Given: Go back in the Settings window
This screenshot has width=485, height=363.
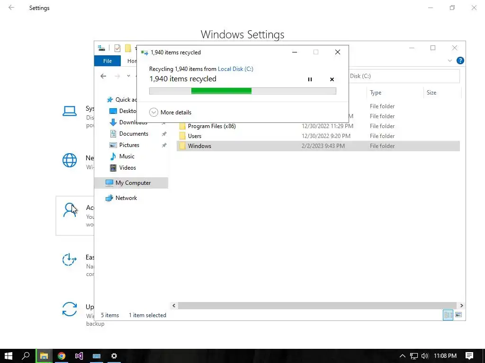Looking at the screenshot, I should point(11,8).
